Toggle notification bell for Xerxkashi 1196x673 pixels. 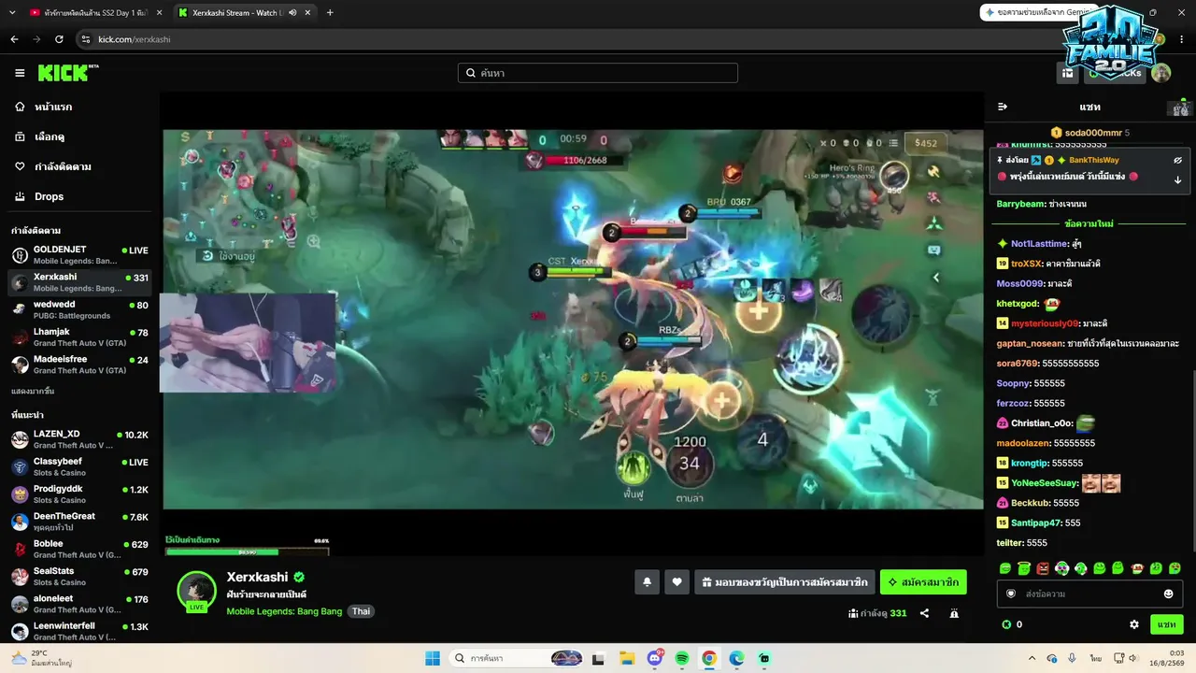(x=647, y=582)
